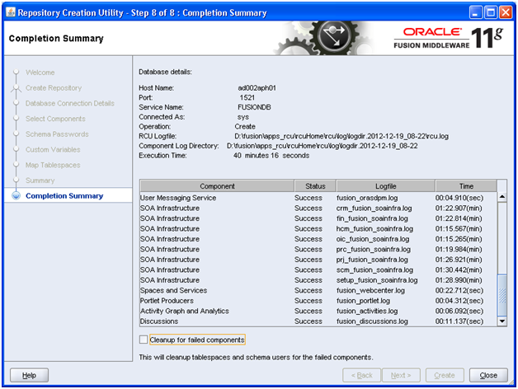Screen dimensions: 518x389
Task: Click the Next button
Action: coord(401,375)
